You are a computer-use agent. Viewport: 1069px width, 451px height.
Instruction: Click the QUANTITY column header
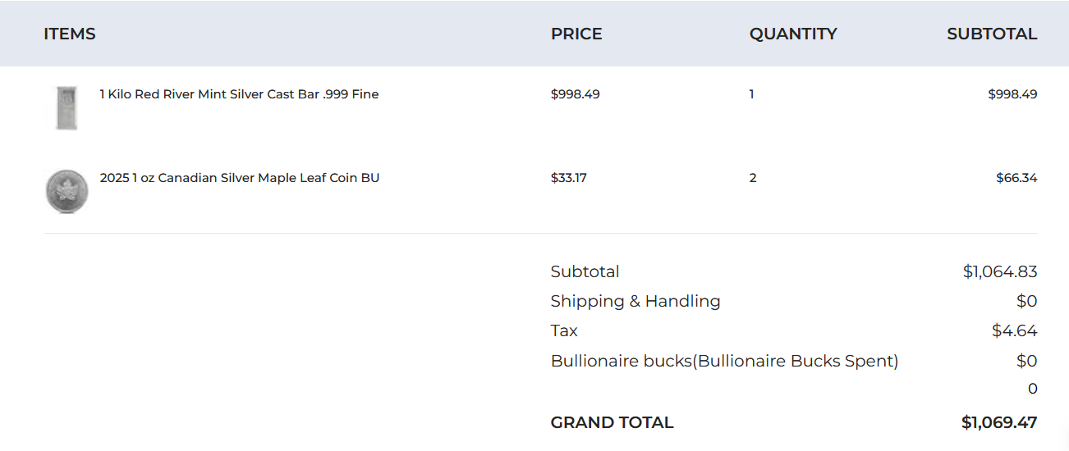click(x=793, y=34)
